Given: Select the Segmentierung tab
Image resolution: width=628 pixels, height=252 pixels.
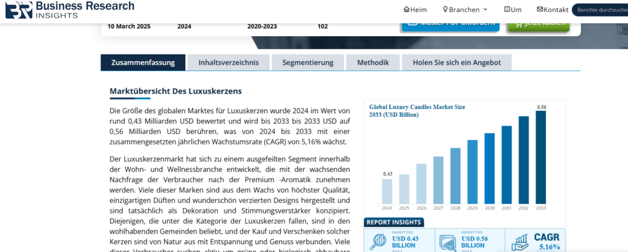Looking at the screenshot, I should coord(303,62).
